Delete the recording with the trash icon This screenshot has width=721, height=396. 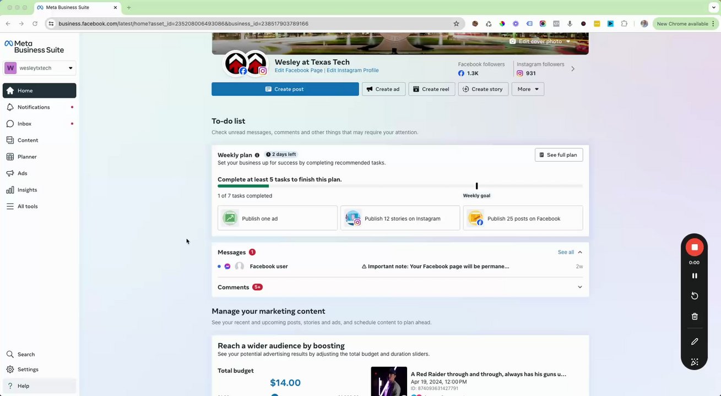695,316
